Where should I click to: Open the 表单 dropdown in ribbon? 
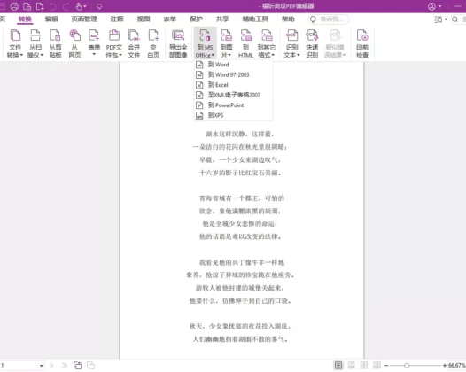pyautogui.click(x=94, y=43)
